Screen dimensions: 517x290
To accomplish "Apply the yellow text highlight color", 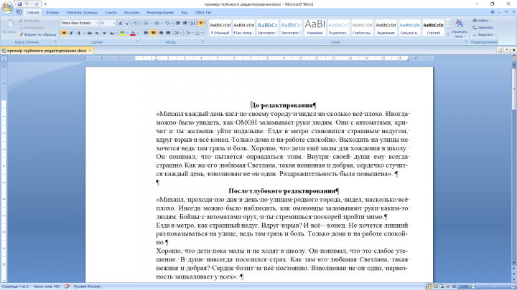I will coord(122,33).
